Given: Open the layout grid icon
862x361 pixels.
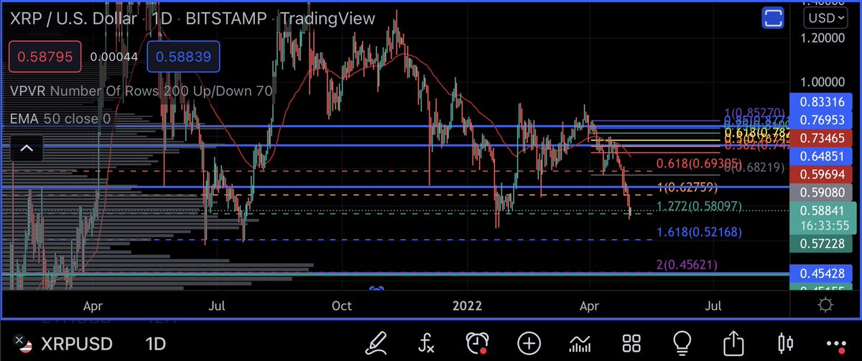Looking at the screenshot, I should click(631, 343).
